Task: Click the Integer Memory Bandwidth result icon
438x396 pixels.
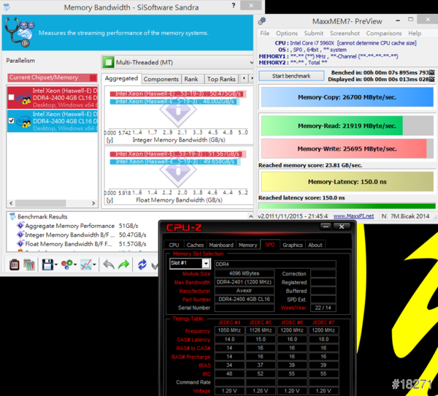Action: click(x=20, y=235)
